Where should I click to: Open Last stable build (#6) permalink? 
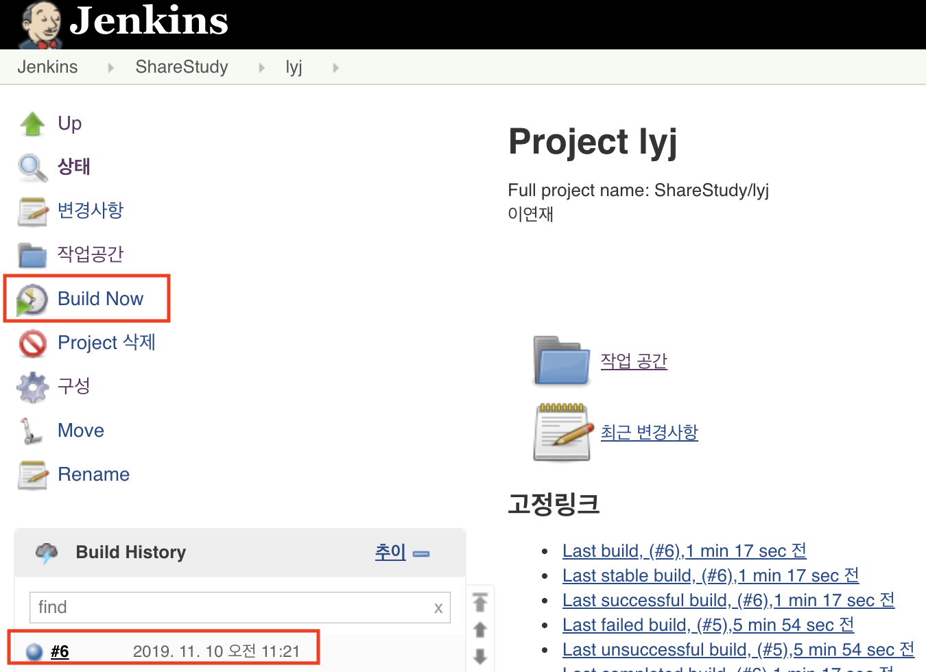click(711, 575)
